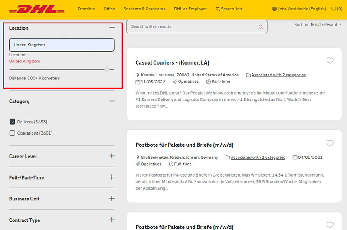Click calendar icon beside 04/01/2022
Image resolution: width=347 pixels, height=230 pixels.
(295, 158)
